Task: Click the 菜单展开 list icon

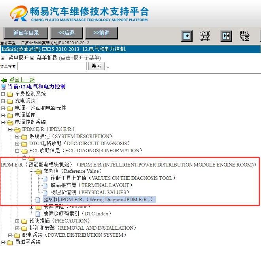Action: [2, 58]
